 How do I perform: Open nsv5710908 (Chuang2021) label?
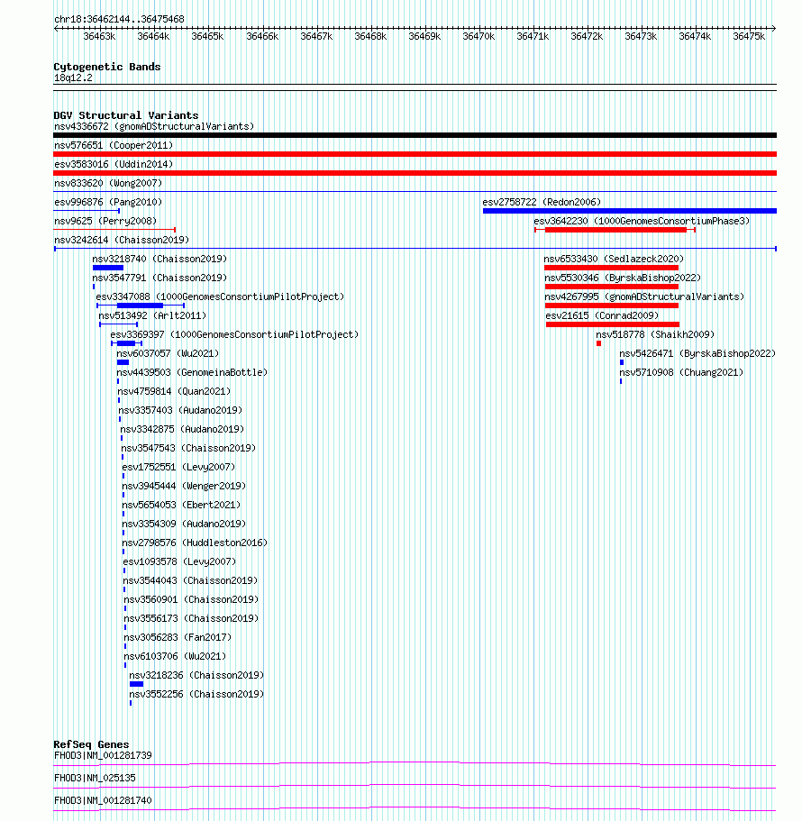pos(681,372)
